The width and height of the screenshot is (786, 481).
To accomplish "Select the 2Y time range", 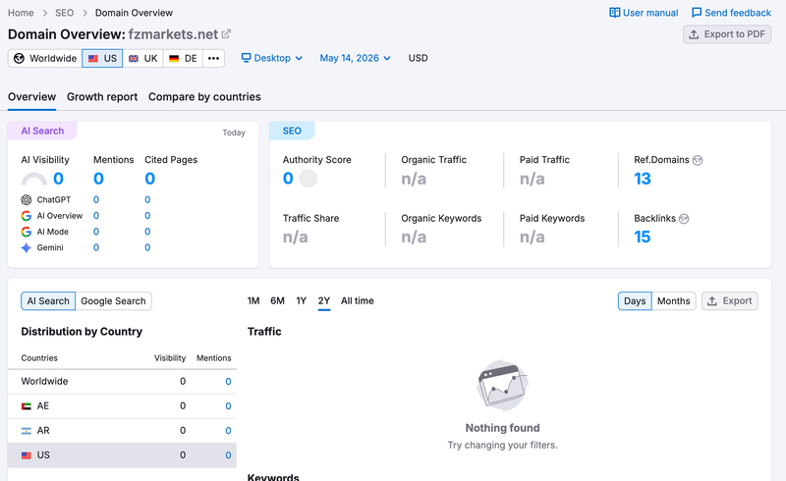I will pos(324,300).
